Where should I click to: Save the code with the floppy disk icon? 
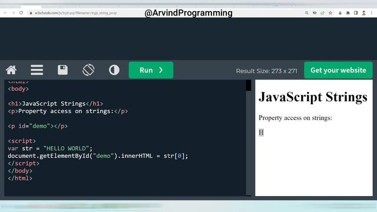(62, 70)
